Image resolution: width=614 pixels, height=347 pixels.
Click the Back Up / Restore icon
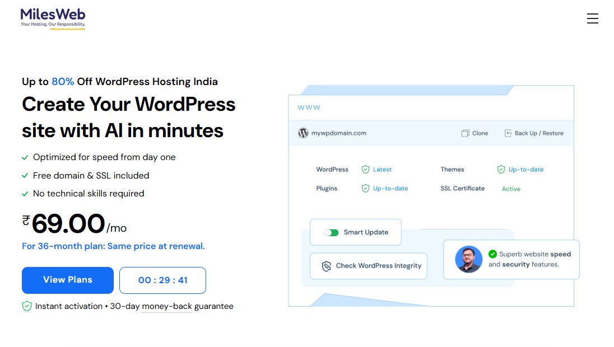point(508,133)
